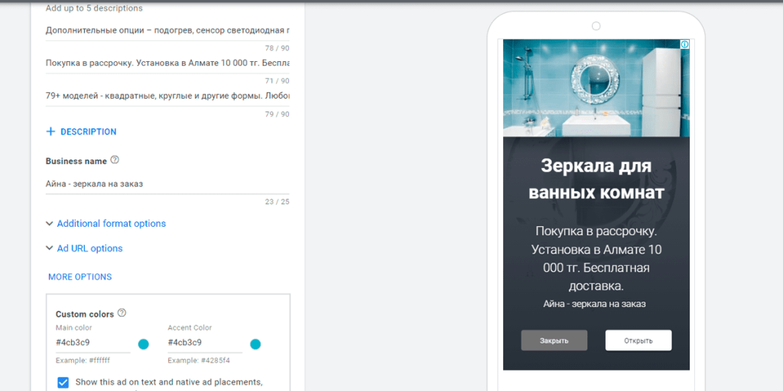Click description field starting with Дополнительные опции
The width and height of the screenshot is (783, 391).
click(167, 31)
